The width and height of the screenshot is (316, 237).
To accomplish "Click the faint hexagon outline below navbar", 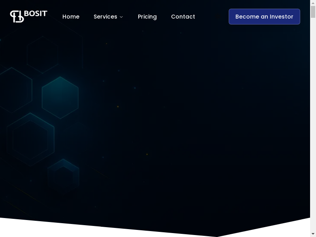I will coord(43,54).
